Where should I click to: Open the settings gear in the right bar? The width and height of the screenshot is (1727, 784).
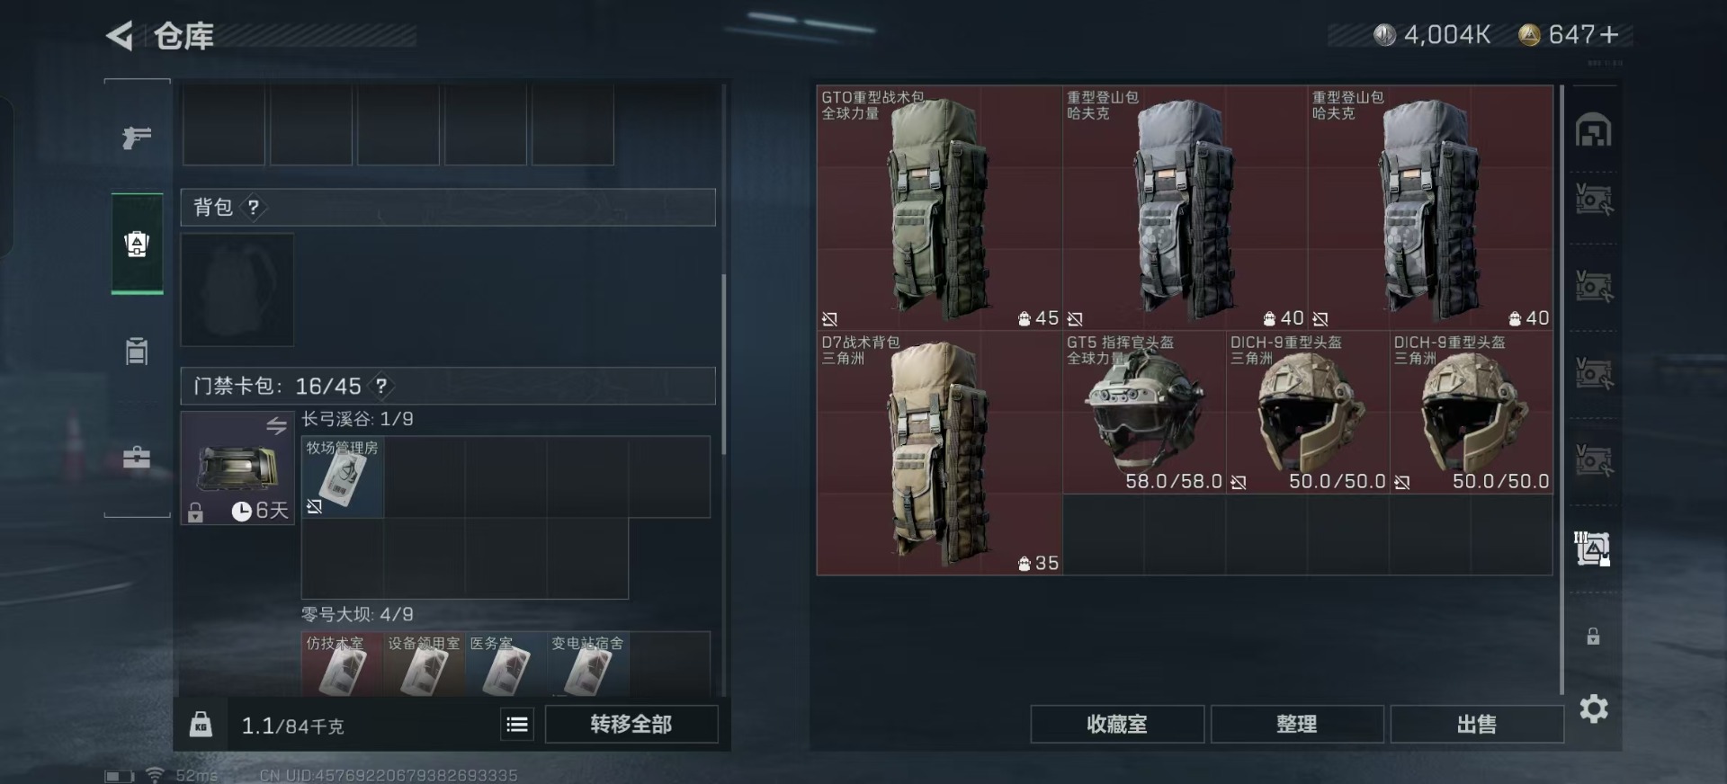tap(1594, 709)
